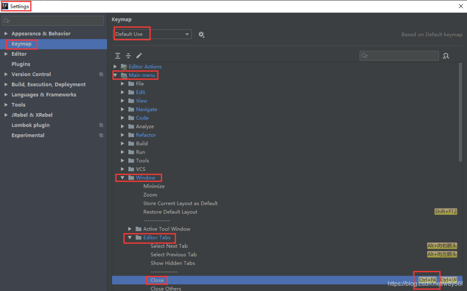Click into the keymap action search field

pyautogui.click(x=399, y=56)
